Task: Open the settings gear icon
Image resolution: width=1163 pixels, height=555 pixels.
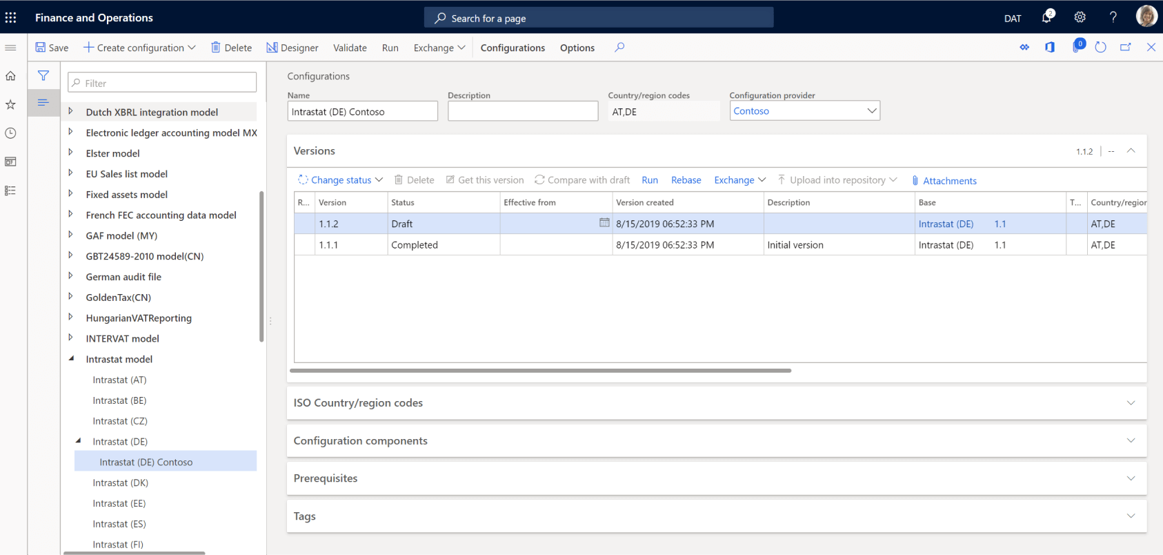Action: tap(1080, 17)
